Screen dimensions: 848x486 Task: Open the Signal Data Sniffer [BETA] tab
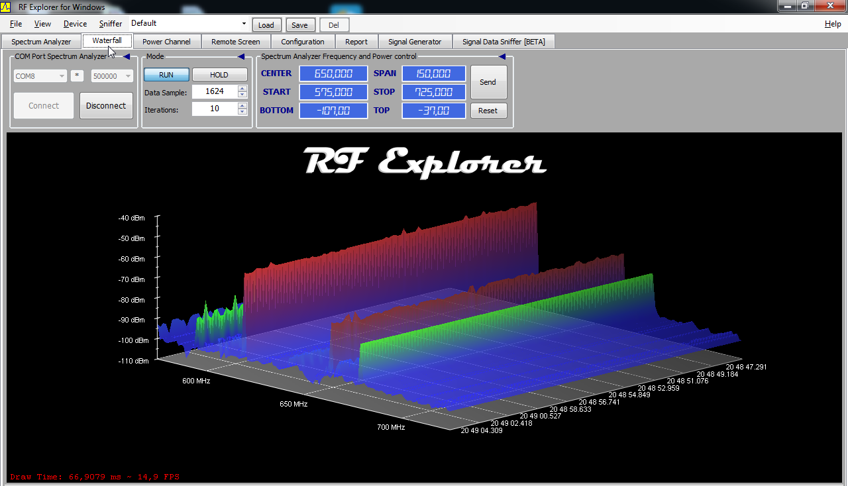503,42
